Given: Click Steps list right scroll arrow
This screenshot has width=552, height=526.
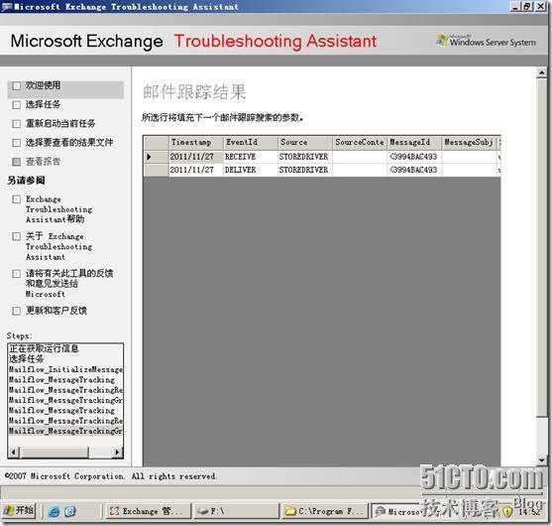Looking at the screenshot, I should (x=117, y=452).
